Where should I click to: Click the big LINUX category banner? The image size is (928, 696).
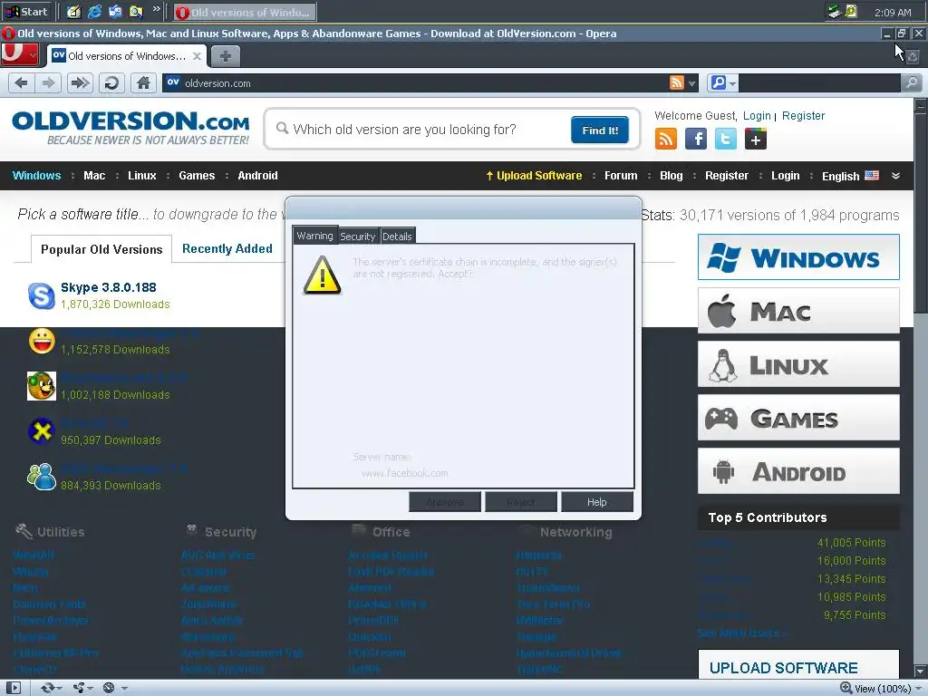[798, 364]
